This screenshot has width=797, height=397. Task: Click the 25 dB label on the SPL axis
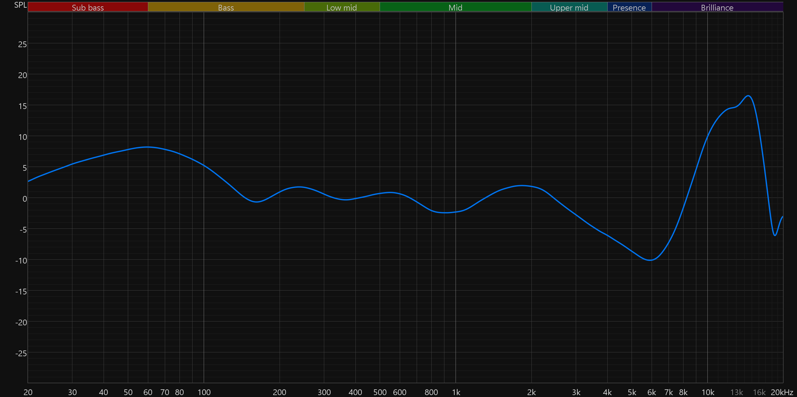pos(22,44)
